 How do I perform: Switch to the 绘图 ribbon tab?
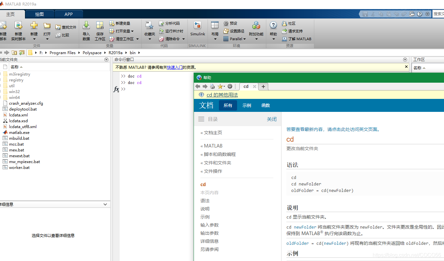40,14
